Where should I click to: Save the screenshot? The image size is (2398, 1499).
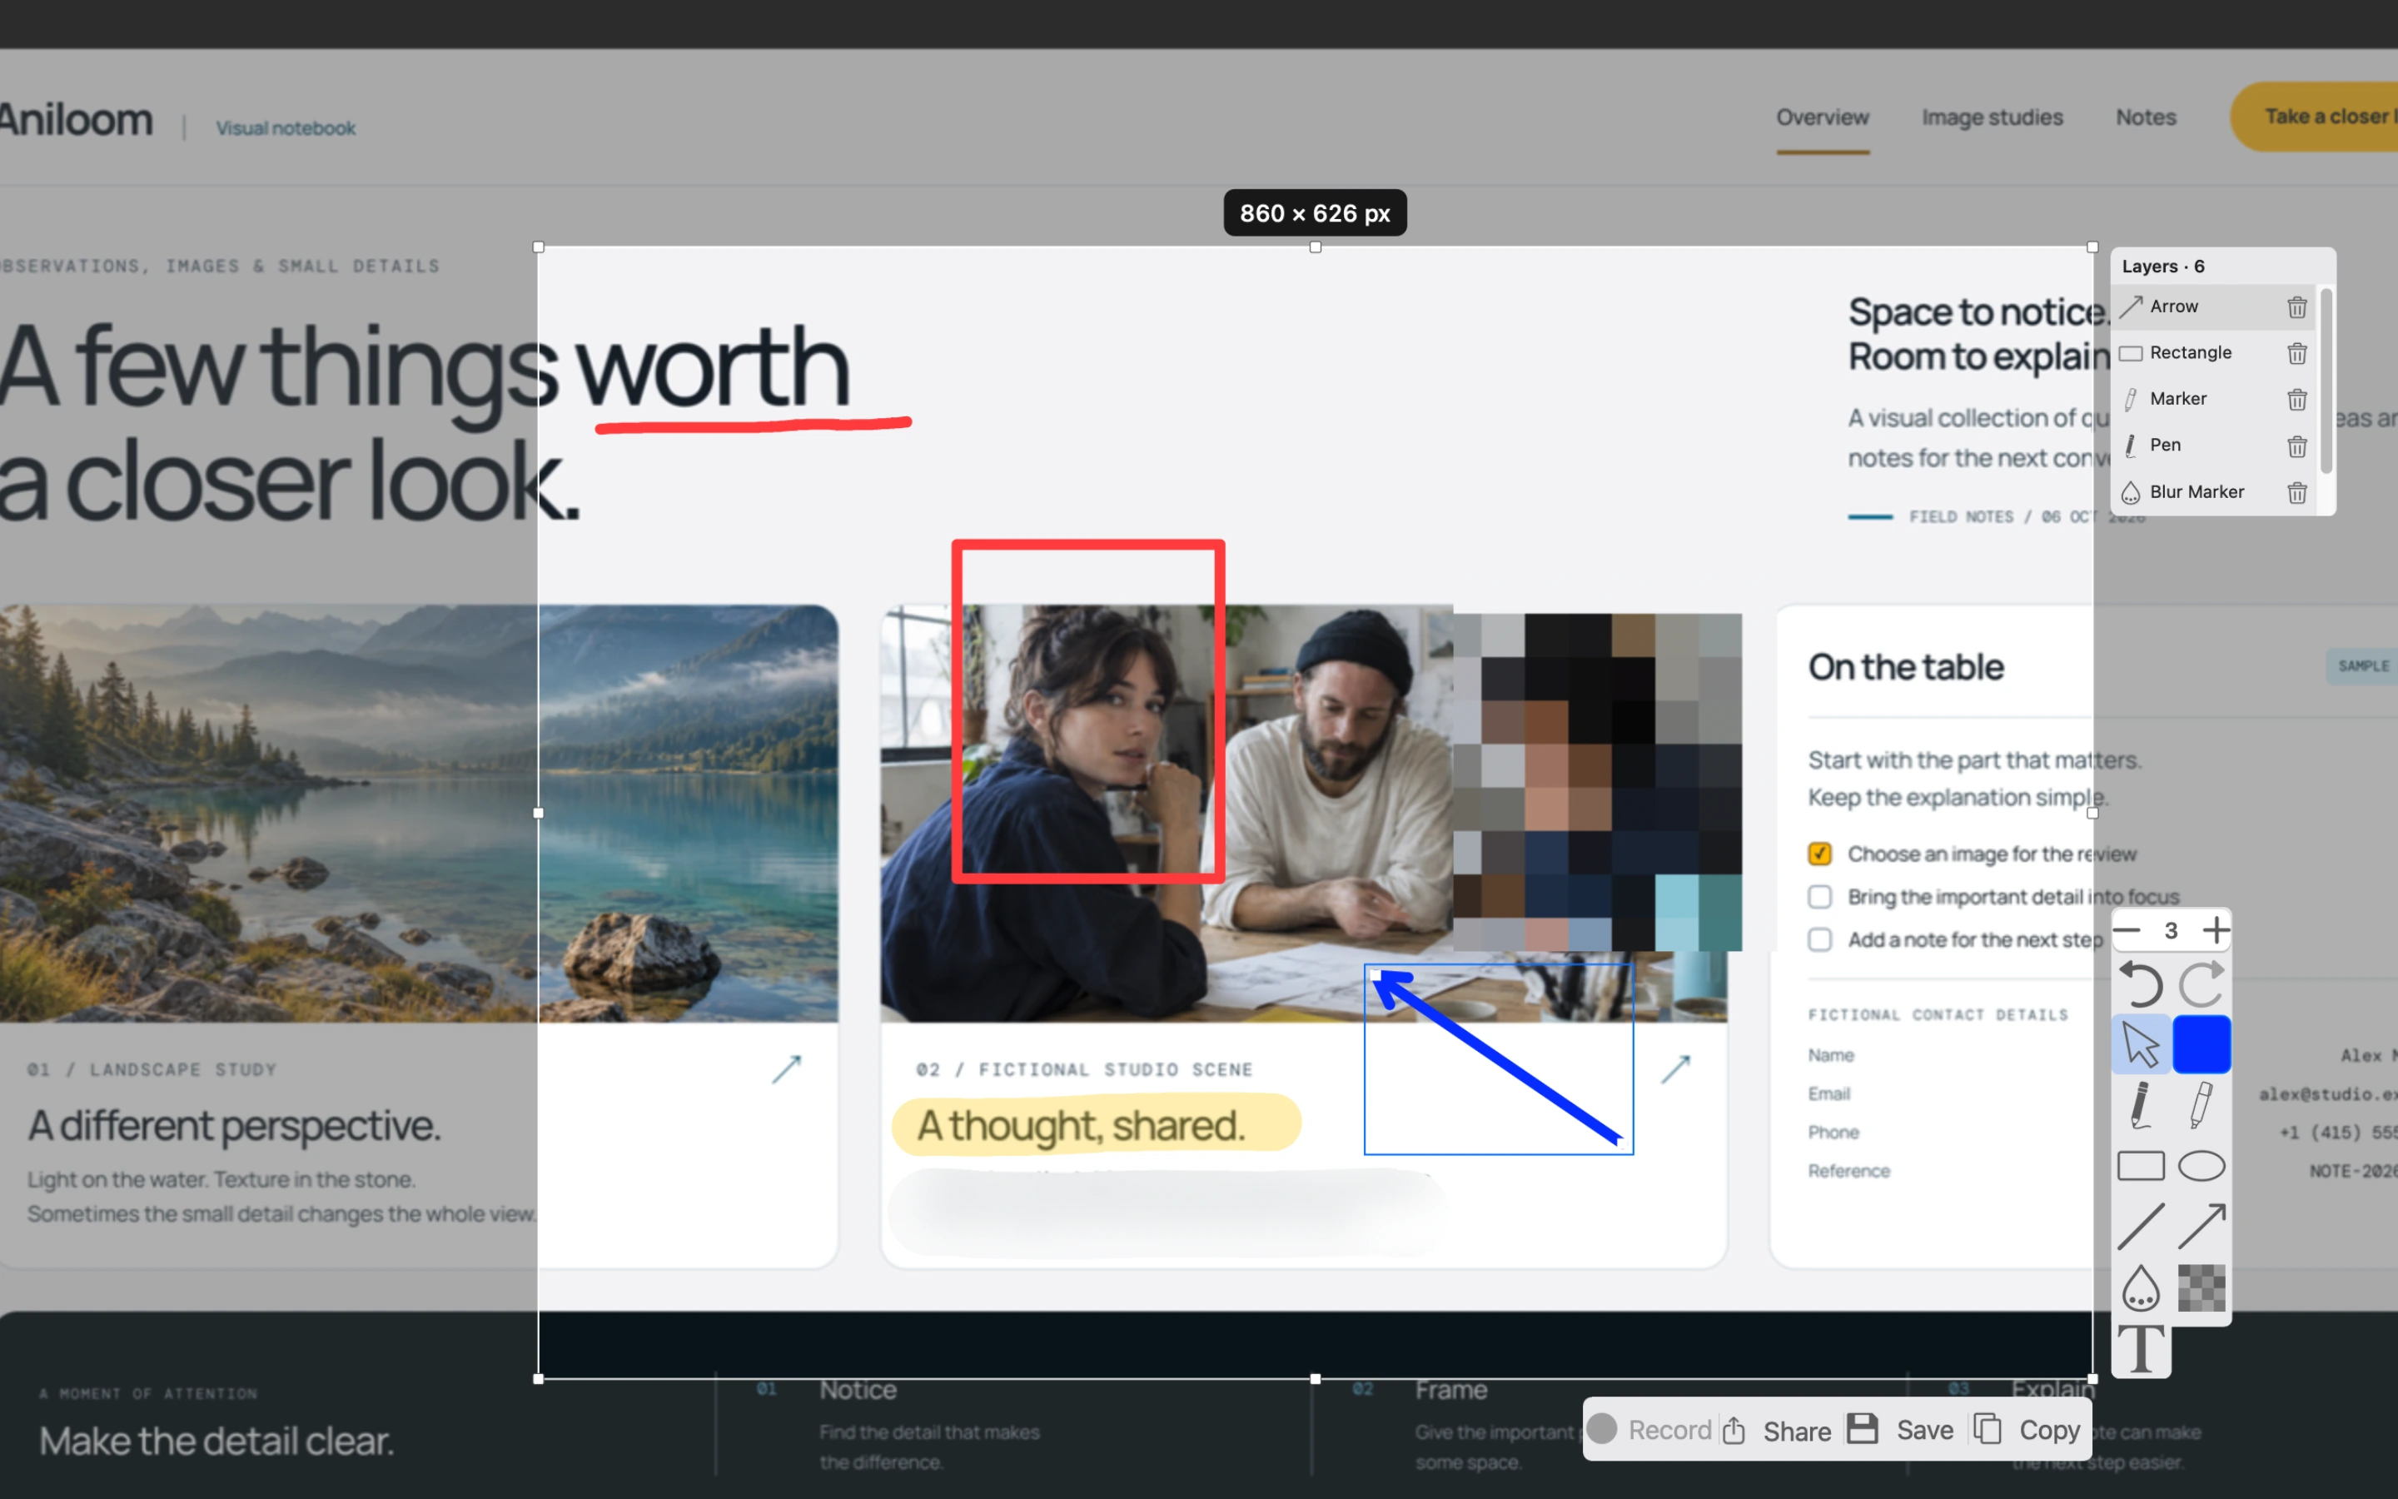(x=1899, y=1430)
